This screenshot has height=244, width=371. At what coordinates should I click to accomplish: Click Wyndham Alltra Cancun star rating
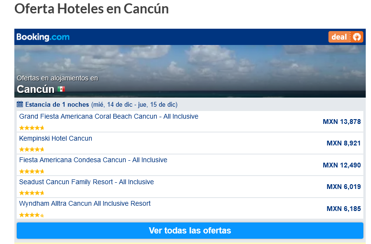point(32,215)
